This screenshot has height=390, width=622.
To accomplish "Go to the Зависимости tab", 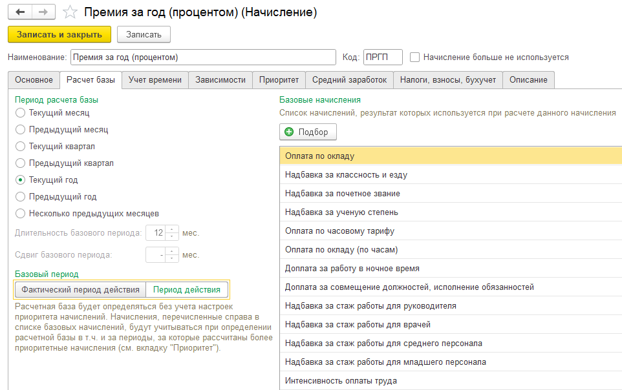I will (x=220, y=80).
